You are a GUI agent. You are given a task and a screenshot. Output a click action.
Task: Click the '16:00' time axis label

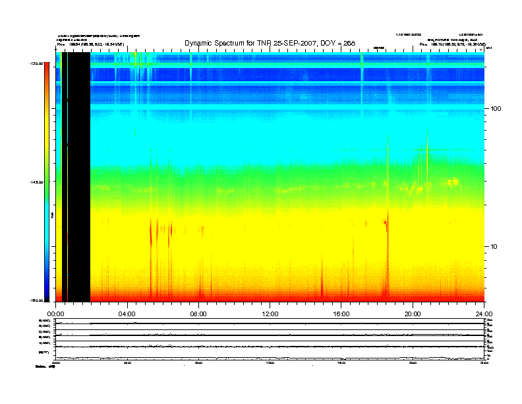(341, 314)
